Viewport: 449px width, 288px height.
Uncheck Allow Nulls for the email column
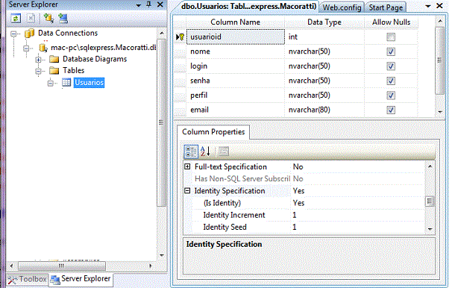(x=391, y=110)
